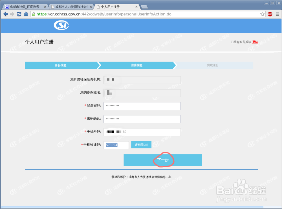Image resolution: width=282 pixels, height=209 pixels.
Task: Open a new browser tab
Action: pos(144,6)
